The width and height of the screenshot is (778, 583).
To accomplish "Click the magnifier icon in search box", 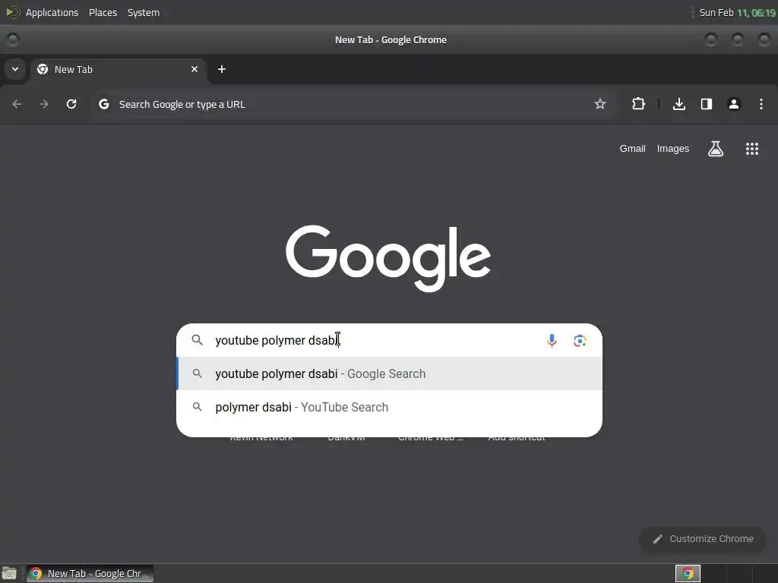I will [x=198, y=340].
